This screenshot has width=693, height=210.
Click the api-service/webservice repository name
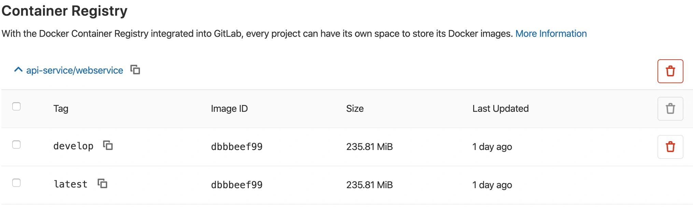click(x=74, y=70)
